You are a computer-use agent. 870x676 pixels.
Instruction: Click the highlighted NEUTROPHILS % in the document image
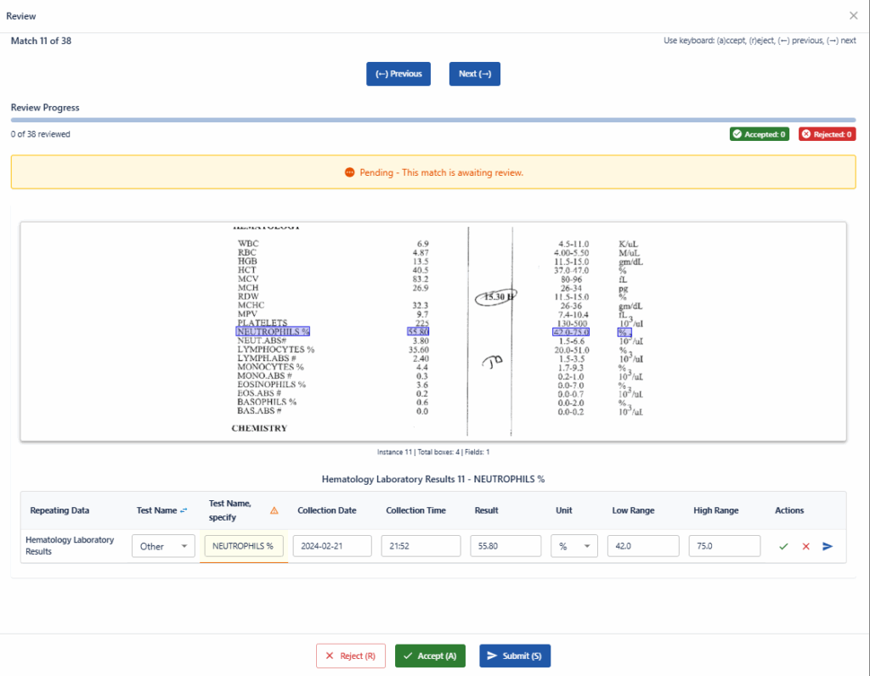point(274,331)
